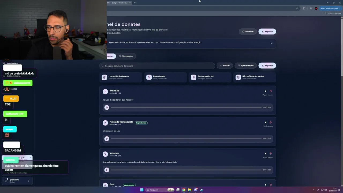Image resolution: width=343 pixels, height=193 pixels.
Task: Click the skip icon for Pular donate
Action: point(149,77)
